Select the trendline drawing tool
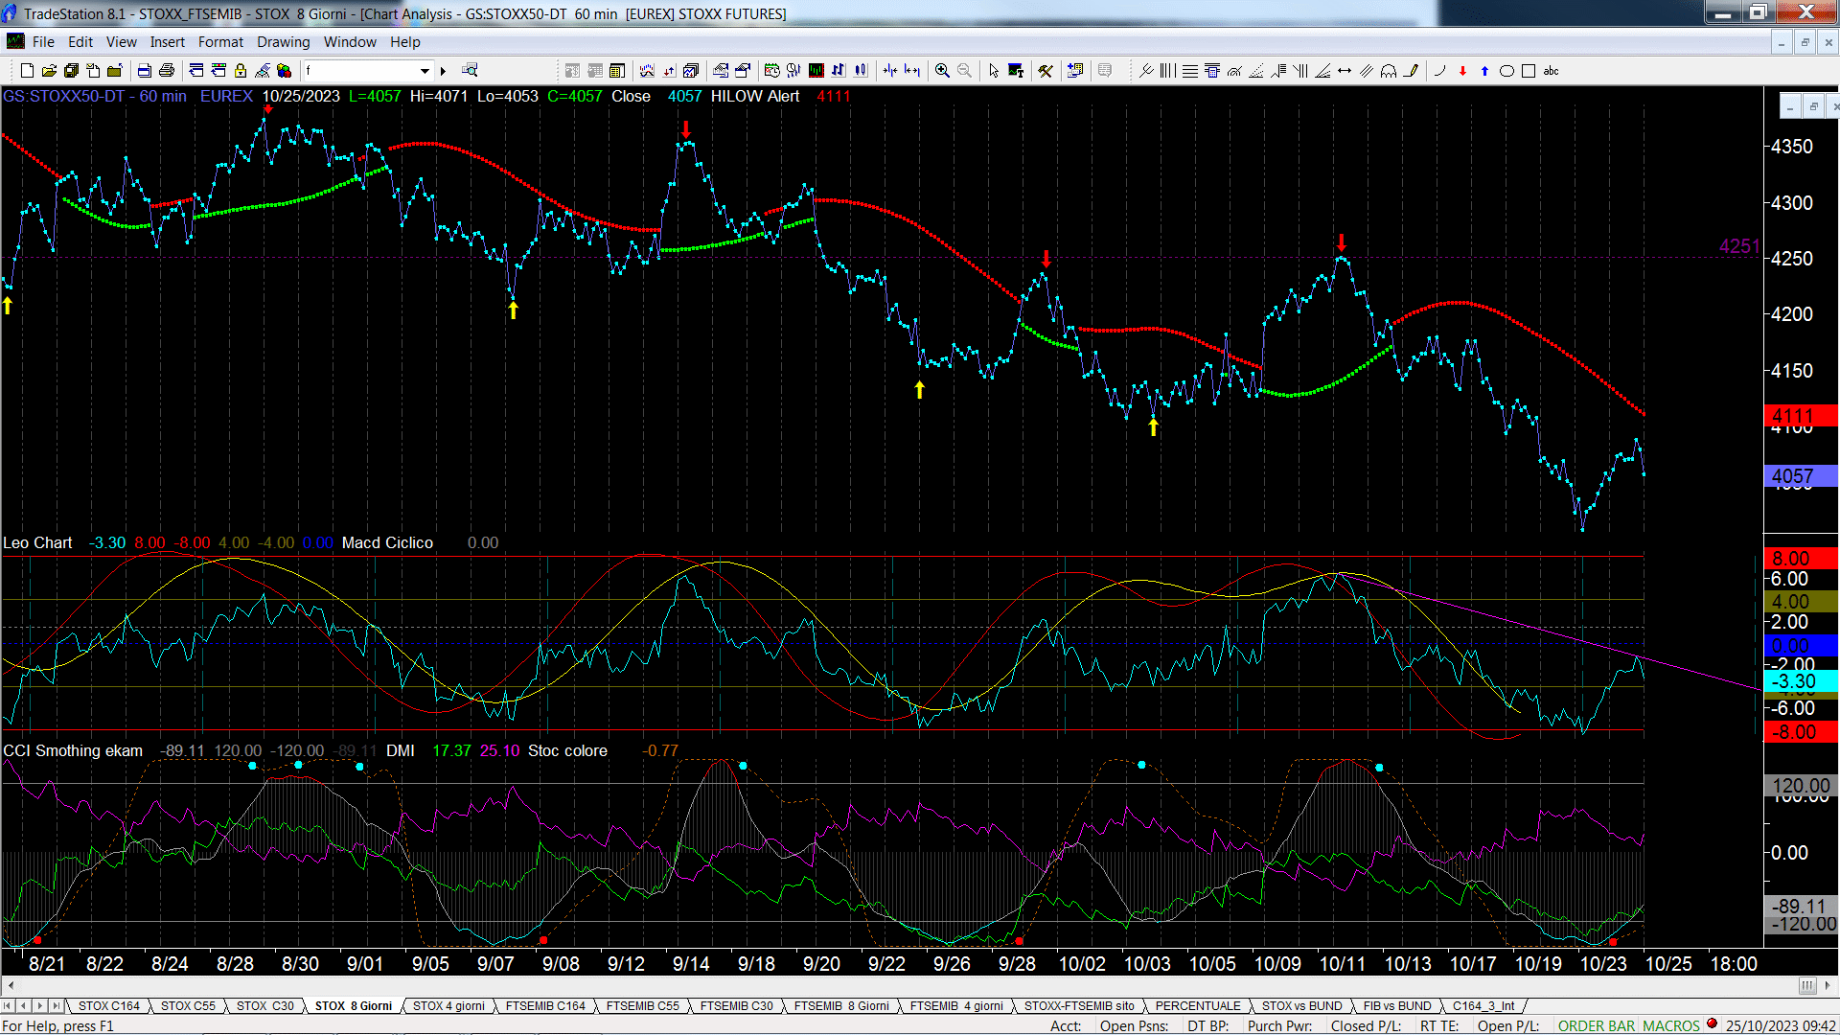The height and width of the screenshot is (1035, 1840). tap(1146, 71)
